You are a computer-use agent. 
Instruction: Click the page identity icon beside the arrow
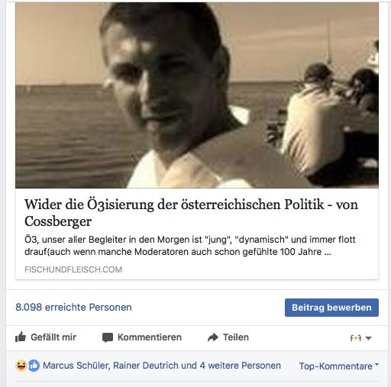click(x=356, y=338)
